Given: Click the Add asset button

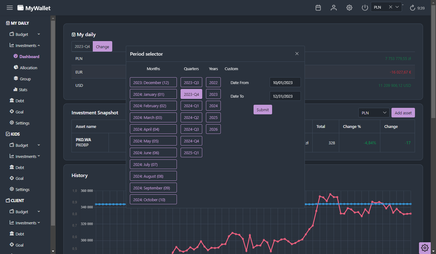Looking at the screenshot, I should [403, 113].
